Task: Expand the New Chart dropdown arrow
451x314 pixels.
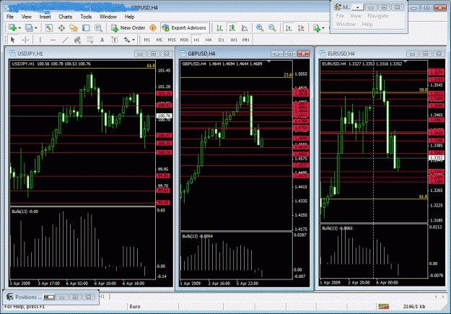Action: point(19,28)
